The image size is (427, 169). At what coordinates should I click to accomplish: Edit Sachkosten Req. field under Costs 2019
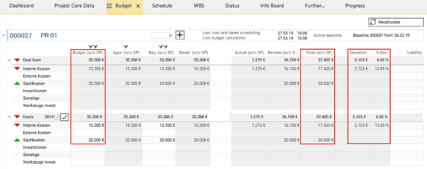pos(159,140)
